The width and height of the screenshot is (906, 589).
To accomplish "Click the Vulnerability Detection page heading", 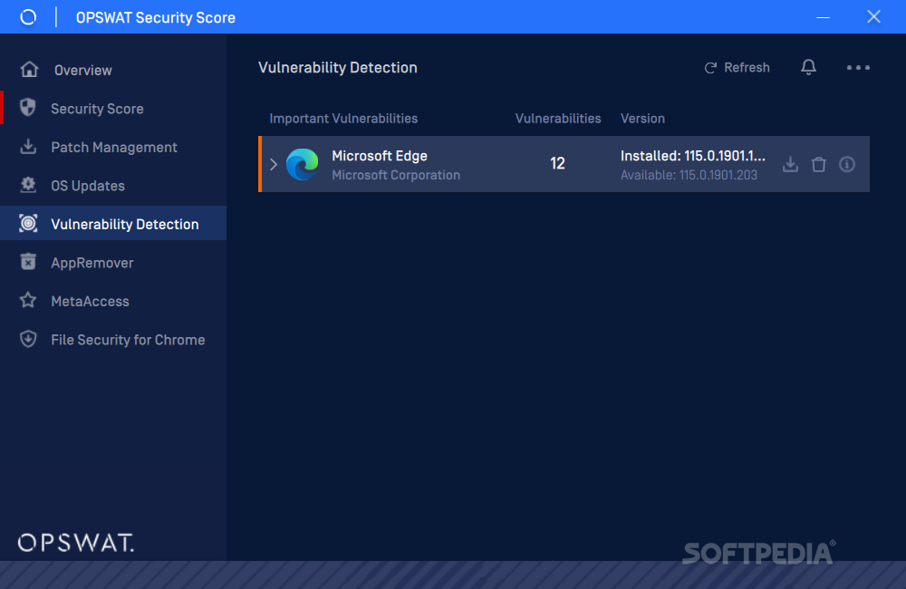I will point(337,68).
